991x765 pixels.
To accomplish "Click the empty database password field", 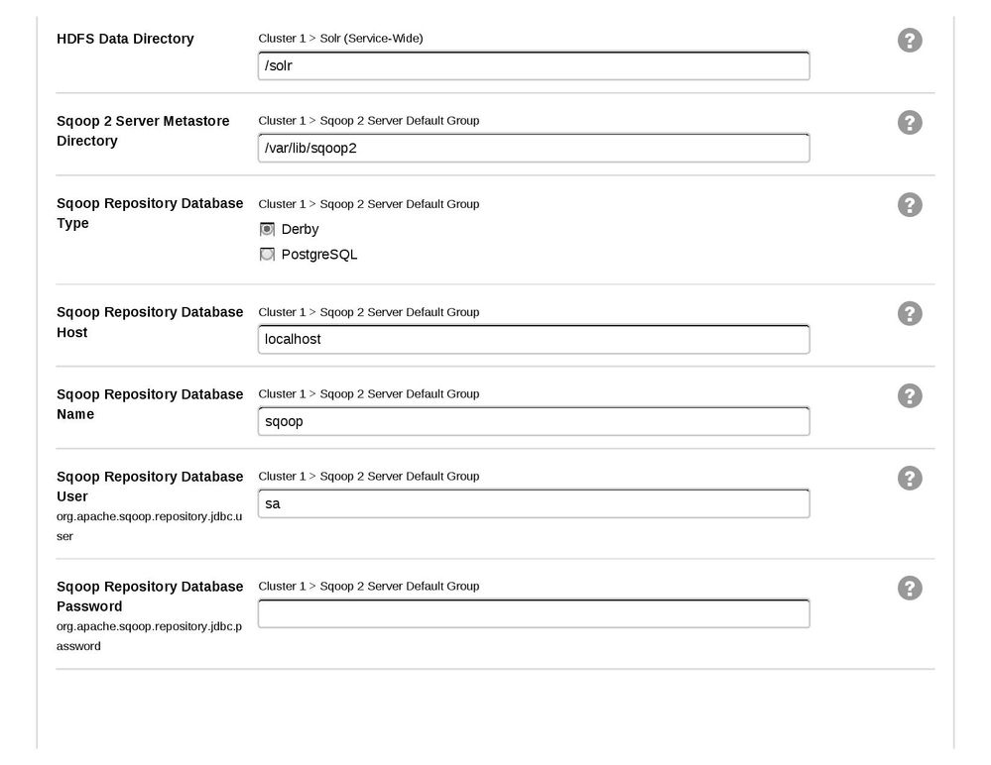I will pos(534,612).
